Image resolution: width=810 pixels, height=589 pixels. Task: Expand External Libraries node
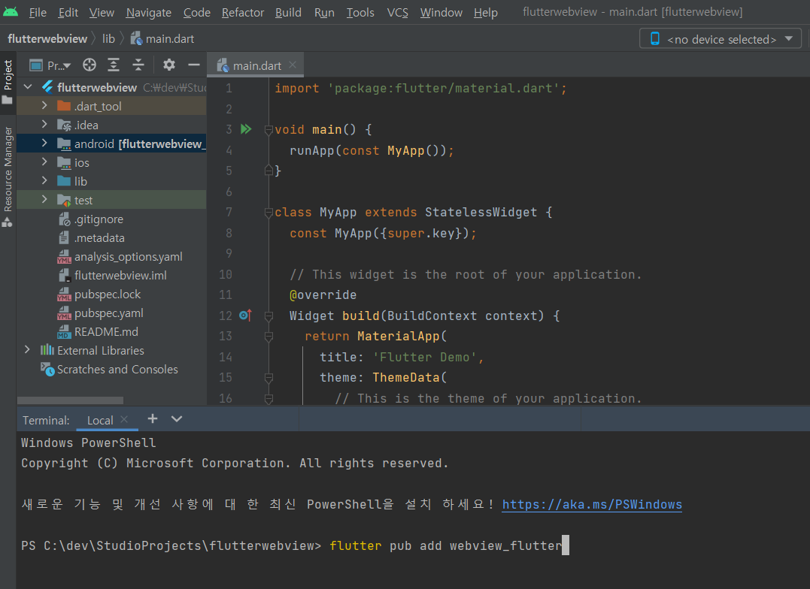tap(27, 349)
